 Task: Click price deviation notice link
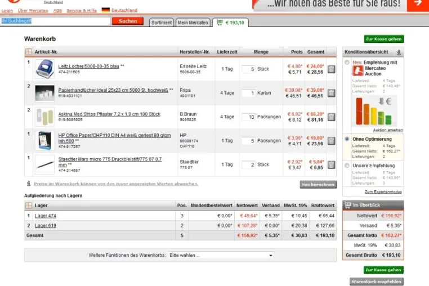pos(116,184)
